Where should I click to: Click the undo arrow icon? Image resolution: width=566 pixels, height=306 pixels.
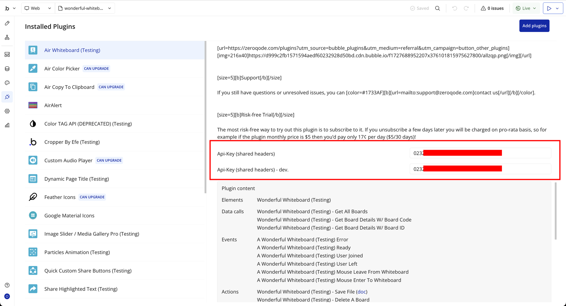click(x=454, y=8)
